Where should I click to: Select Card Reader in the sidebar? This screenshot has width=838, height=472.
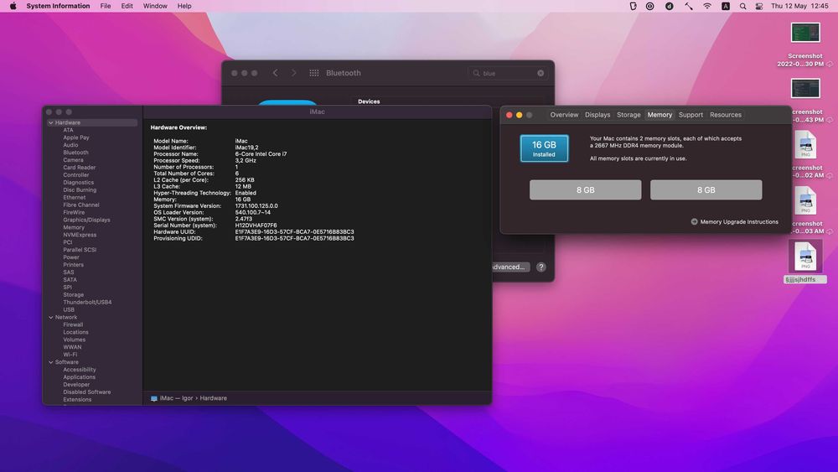click(x=79, y=168)
